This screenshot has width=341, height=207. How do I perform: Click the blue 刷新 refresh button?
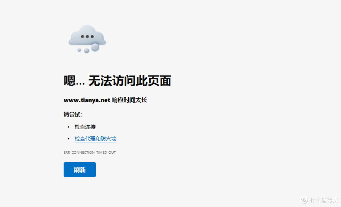[80, 170]
